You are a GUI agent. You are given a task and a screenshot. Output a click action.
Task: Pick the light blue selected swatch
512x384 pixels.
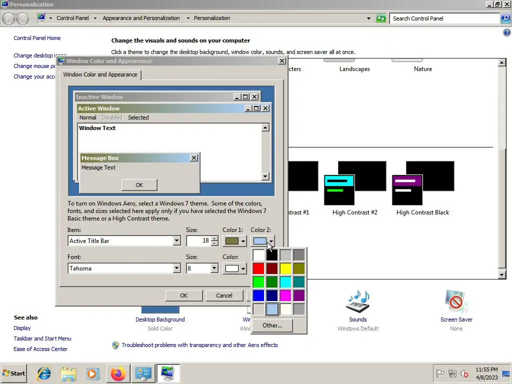271,309
